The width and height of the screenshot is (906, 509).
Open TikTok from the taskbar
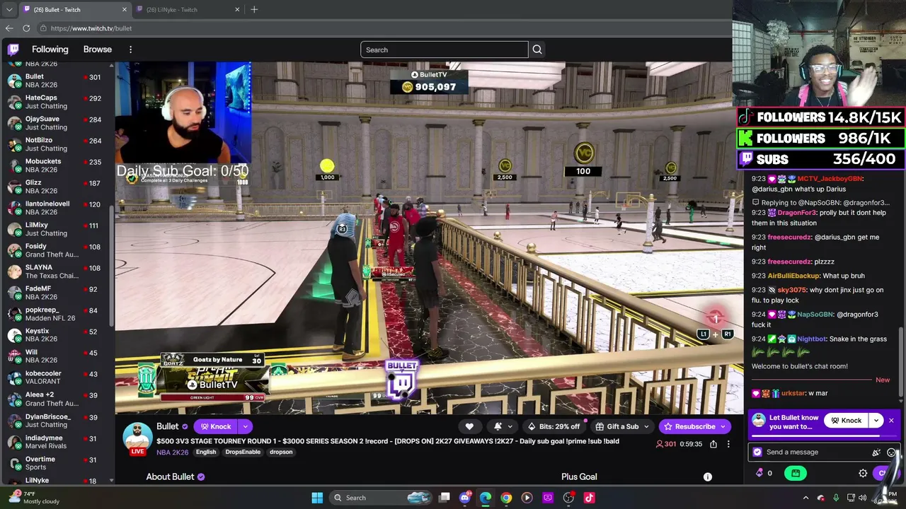(x=589, y=498)
